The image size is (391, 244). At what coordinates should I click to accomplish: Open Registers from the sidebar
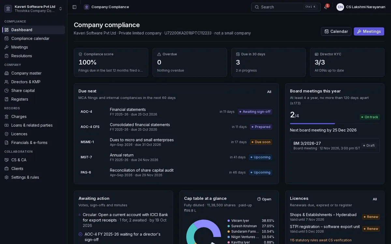coord(34,99)
